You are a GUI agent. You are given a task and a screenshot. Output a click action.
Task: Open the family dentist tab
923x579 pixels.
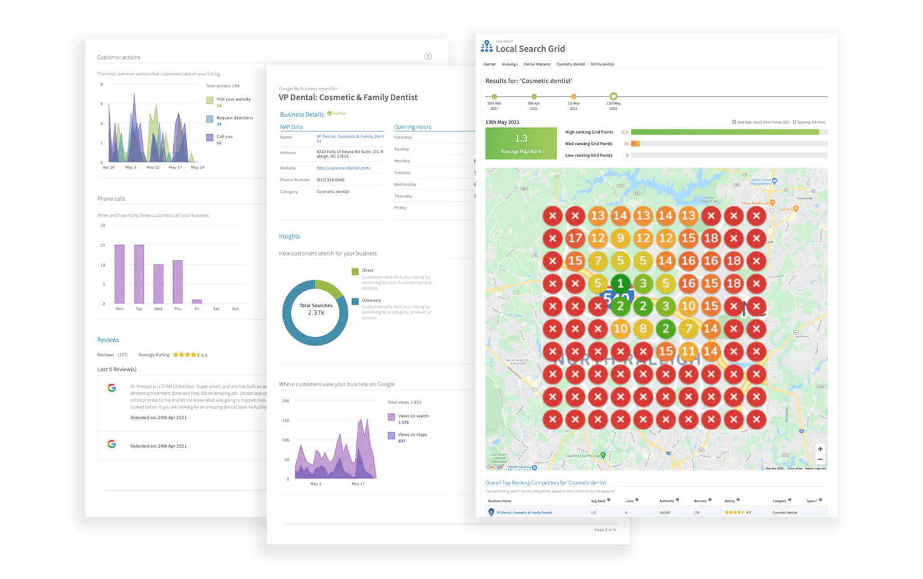point(602,64)
